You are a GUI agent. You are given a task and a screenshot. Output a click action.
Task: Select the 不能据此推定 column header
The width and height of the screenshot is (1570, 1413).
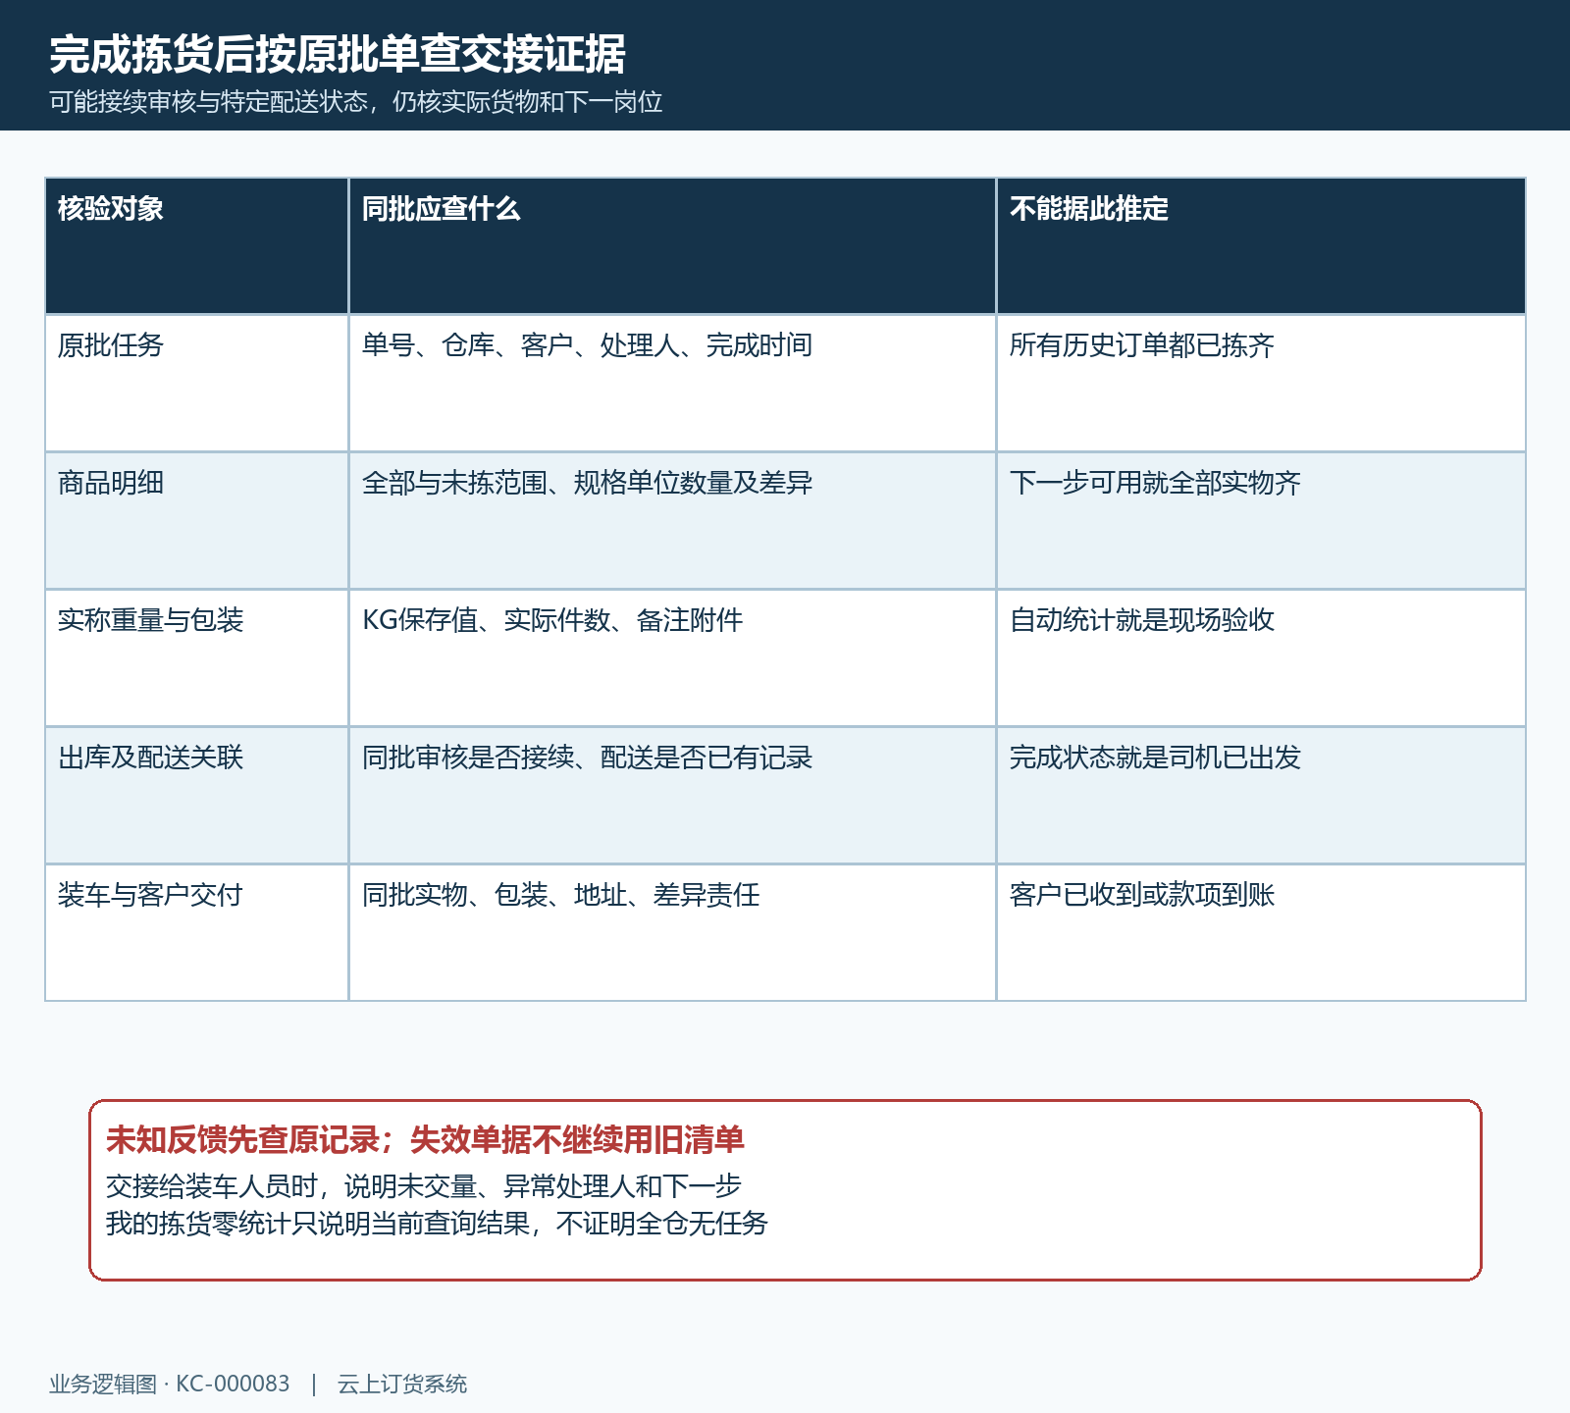pyautogui.click(x=1261, y=245)
